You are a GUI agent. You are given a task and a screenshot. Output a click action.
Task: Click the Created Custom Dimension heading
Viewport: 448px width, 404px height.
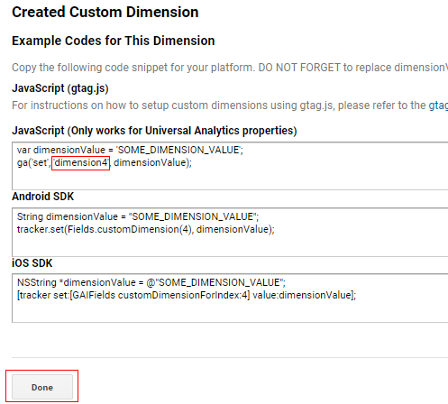tap(105, 13)
